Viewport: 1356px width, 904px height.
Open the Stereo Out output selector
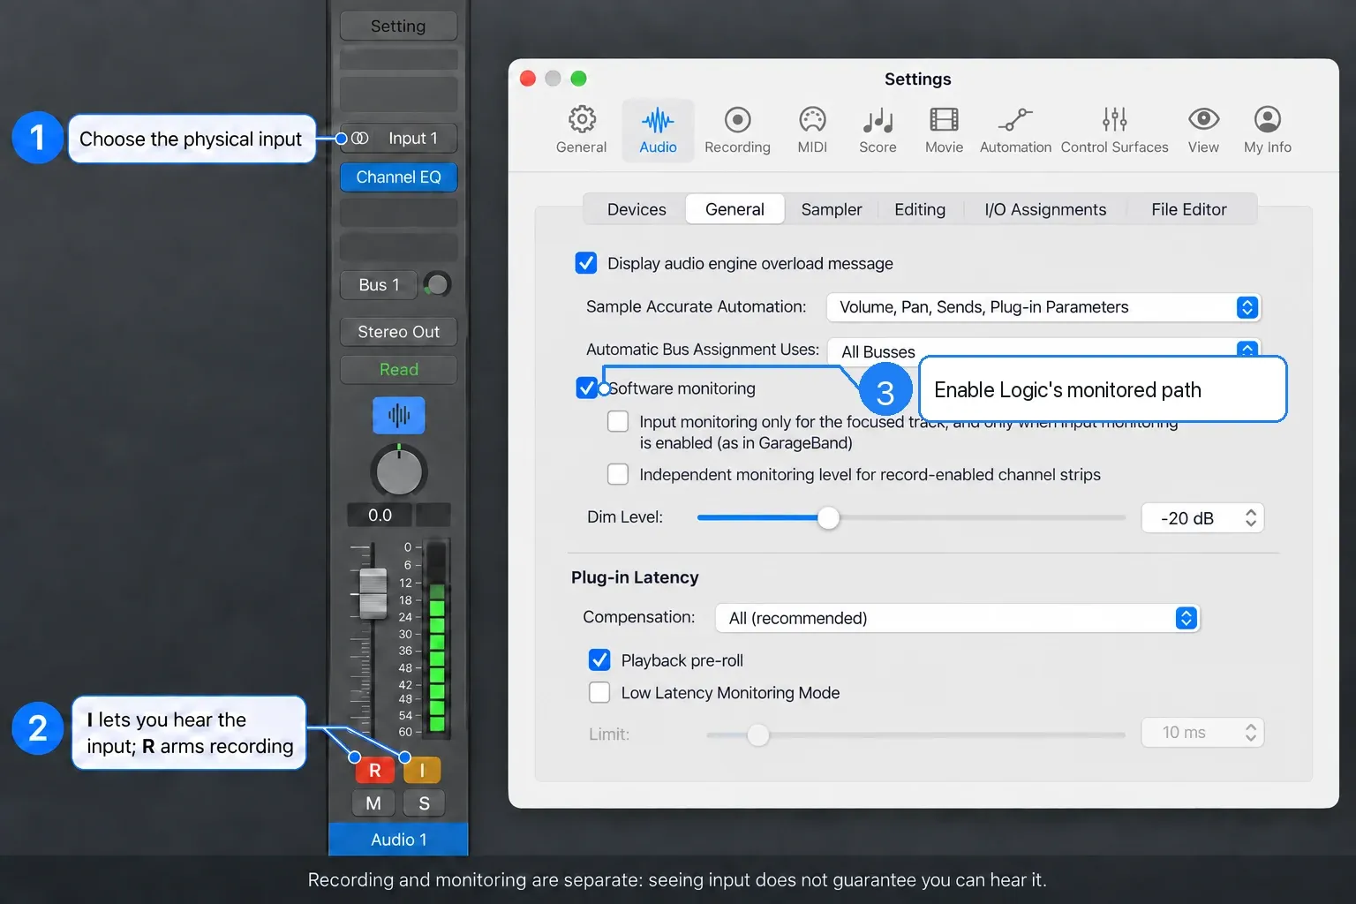pos(398,332)
